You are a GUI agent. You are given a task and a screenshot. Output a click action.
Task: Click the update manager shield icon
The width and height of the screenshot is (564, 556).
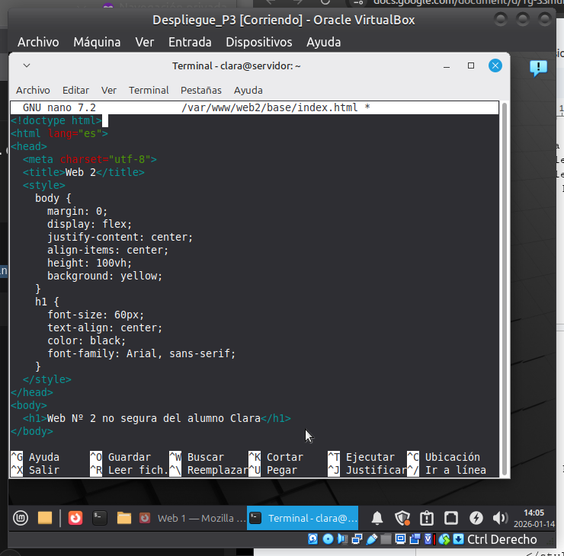click(x=402, y=518)
